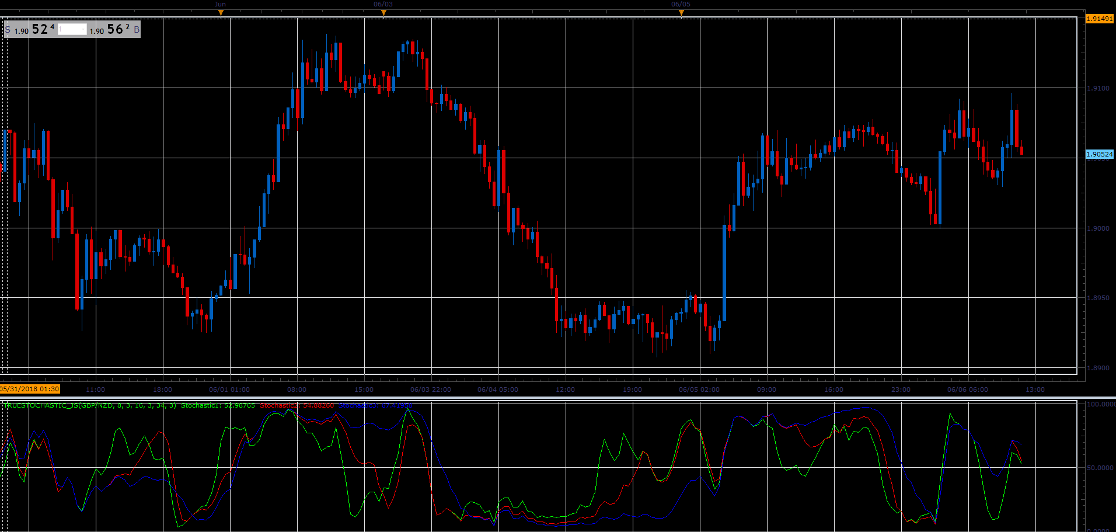Image resolution: width=1116 pixels, height=532 pixels.
Task: Click the sell price 1.90 52 quote
Action: pos(34,29)
